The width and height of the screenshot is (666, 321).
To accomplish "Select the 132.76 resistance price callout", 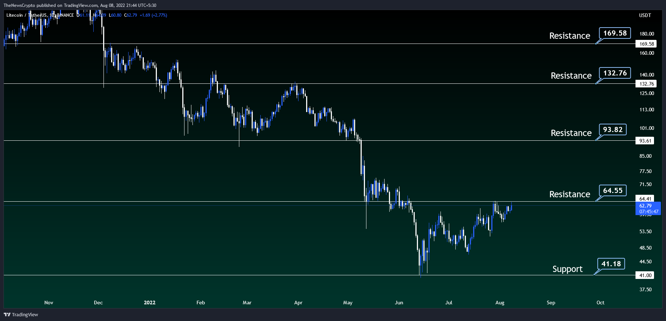I will tap(615, 73).
